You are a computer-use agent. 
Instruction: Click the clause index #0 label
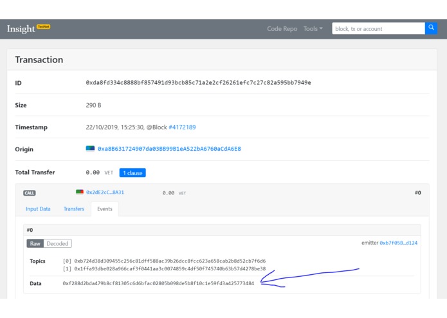[x=417, y=193]
